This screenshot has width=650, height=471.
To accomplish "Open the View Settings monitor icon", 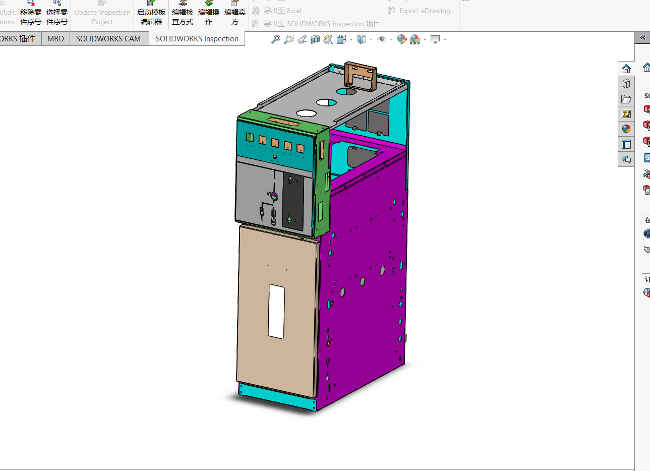I will click(435, 39).
